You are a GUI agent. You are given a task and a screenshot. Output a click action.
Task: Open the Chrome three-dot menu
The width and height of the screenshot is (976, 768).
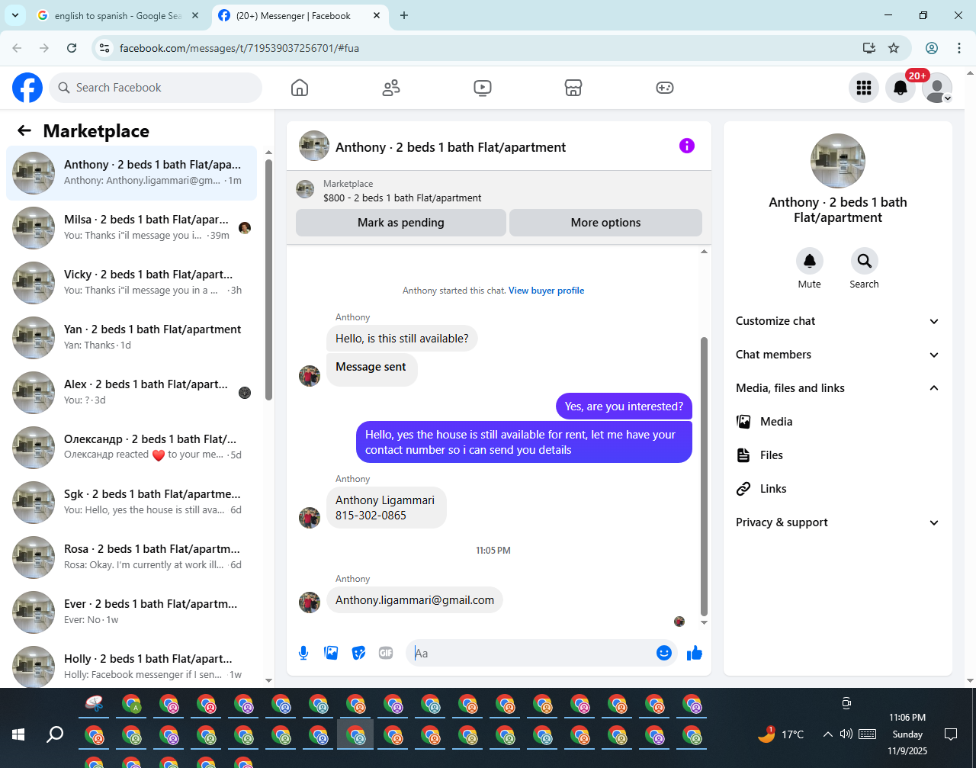click(959, 48)
